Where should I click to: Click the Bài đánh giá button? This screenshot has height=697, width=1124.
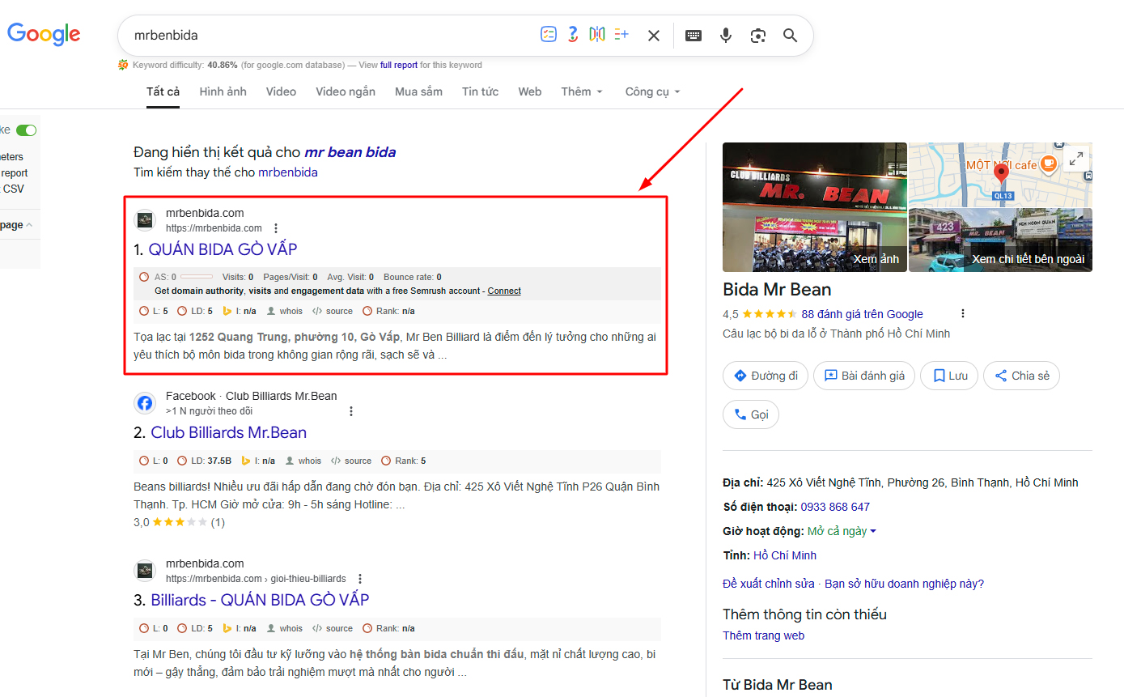864,376
